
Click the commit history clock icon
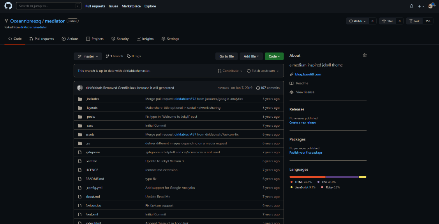click(x=258, y=88)
